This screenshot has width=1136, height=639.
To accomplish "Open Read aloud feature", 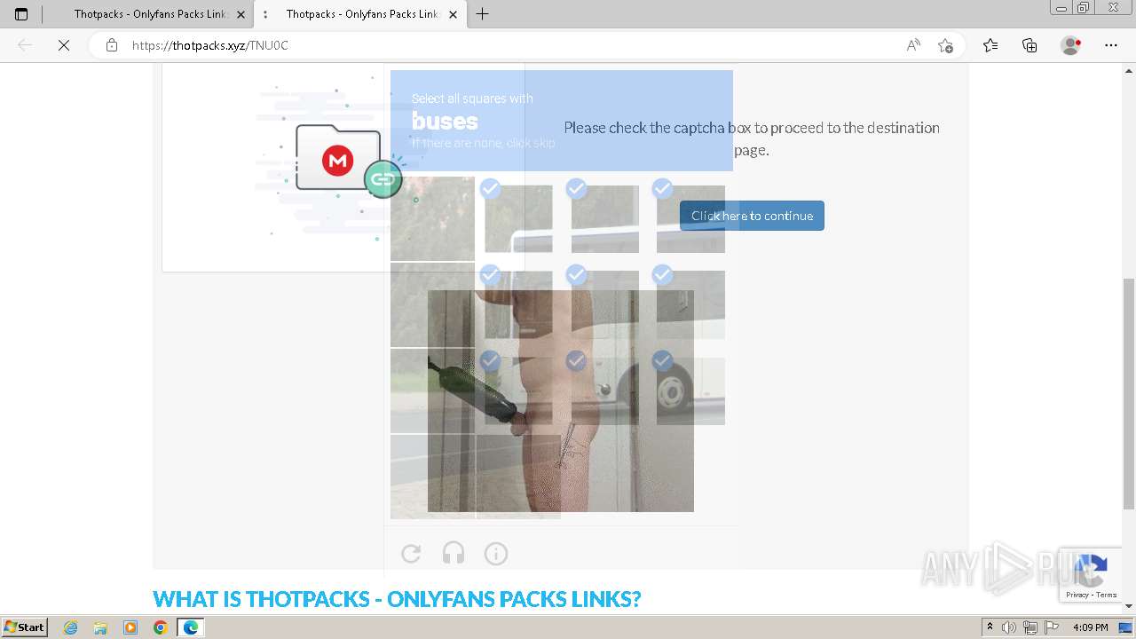I will pyautogui.click(x=913, y=45).
